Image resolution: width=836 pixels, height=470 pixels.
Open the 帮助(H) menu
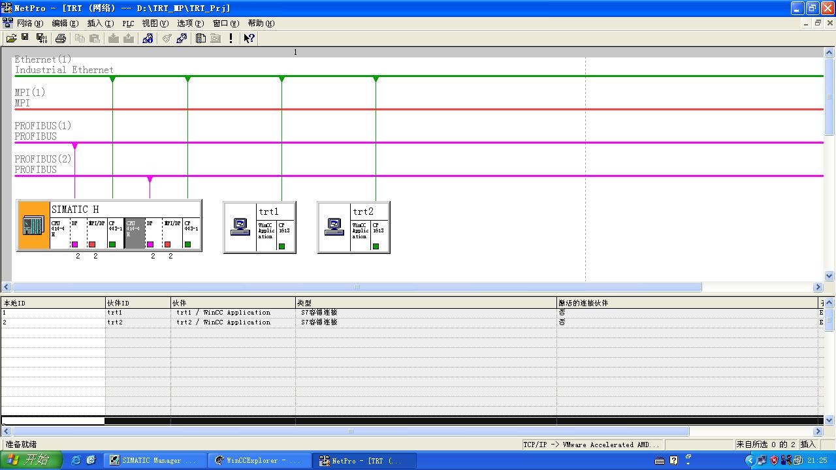point(261,23)
